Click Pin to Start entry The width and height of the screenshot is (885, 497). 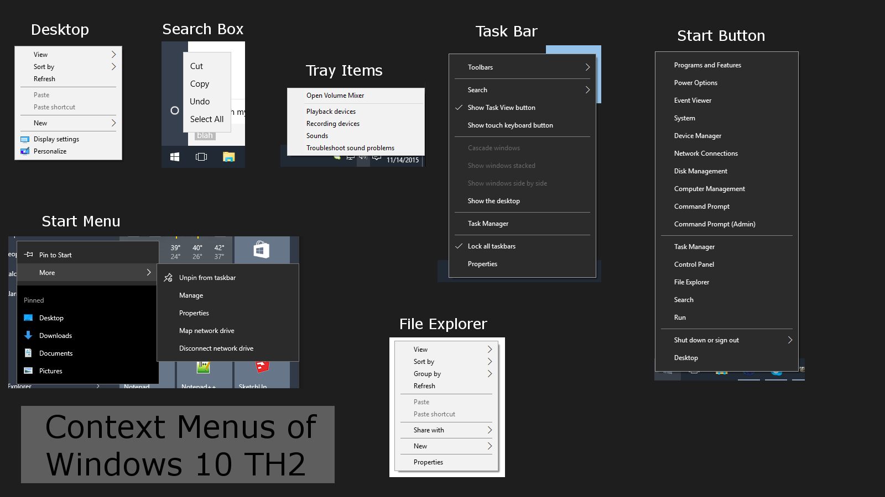point(55,255)
